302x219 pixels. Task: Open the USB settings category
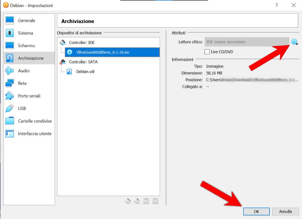pos(29,108)
